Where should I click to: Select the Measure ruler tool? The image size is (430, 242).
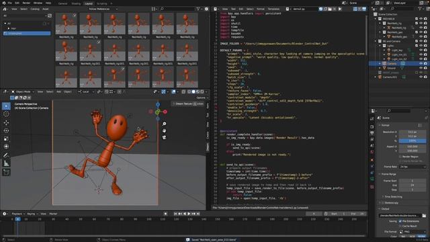point(6,163)
